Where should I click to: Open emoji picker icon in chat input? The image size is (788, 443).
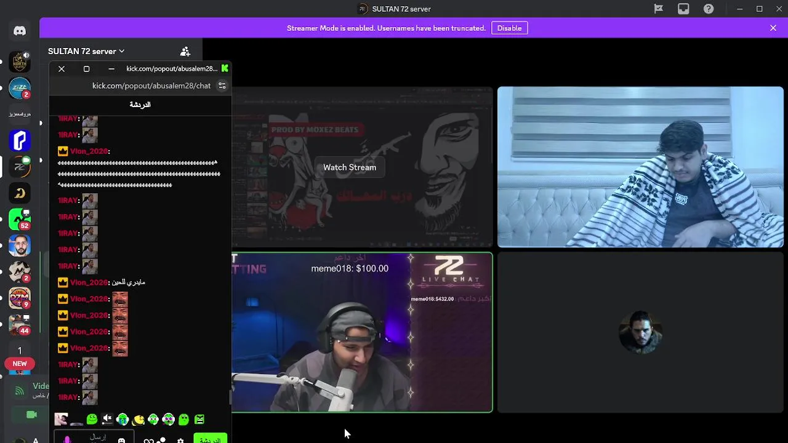tap(122, 440)
